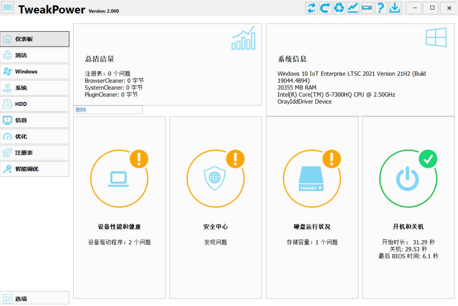Click the shield globe icon for 安全中心

(215, 178)
